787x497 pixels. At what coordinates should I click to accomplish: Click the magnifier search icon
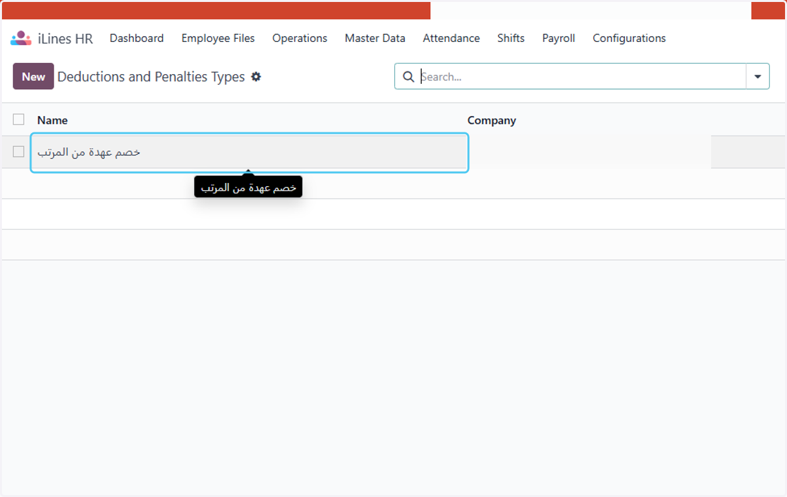point(408,77)
